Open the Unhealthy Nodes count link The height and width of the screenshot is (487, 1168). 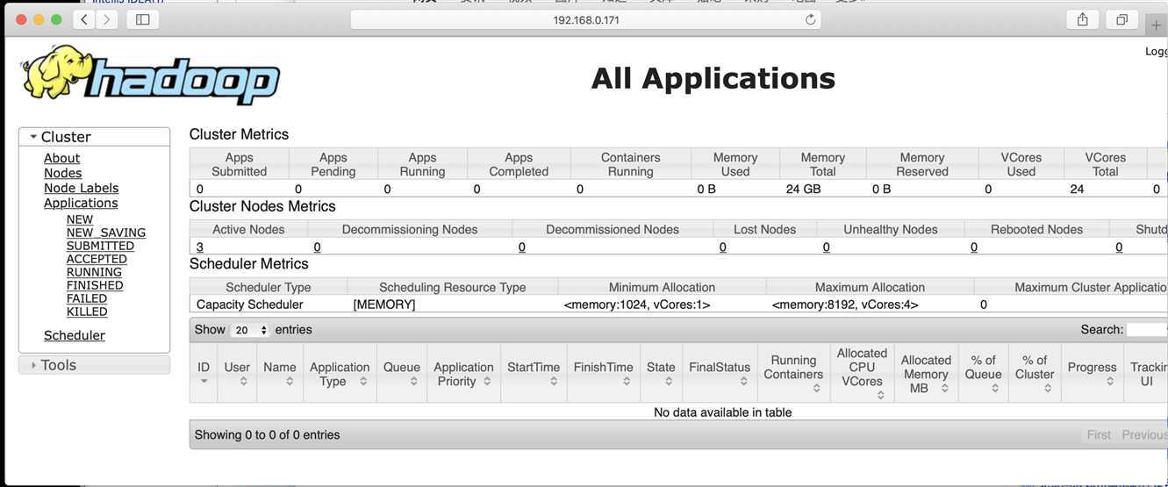point(827,247)
